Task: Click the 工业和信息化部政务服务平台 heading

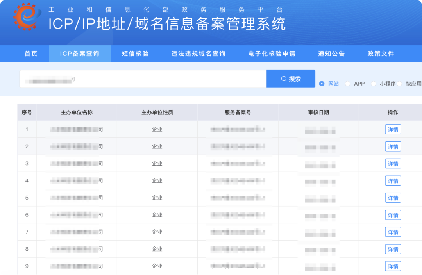Action: (x=166, y=10)
